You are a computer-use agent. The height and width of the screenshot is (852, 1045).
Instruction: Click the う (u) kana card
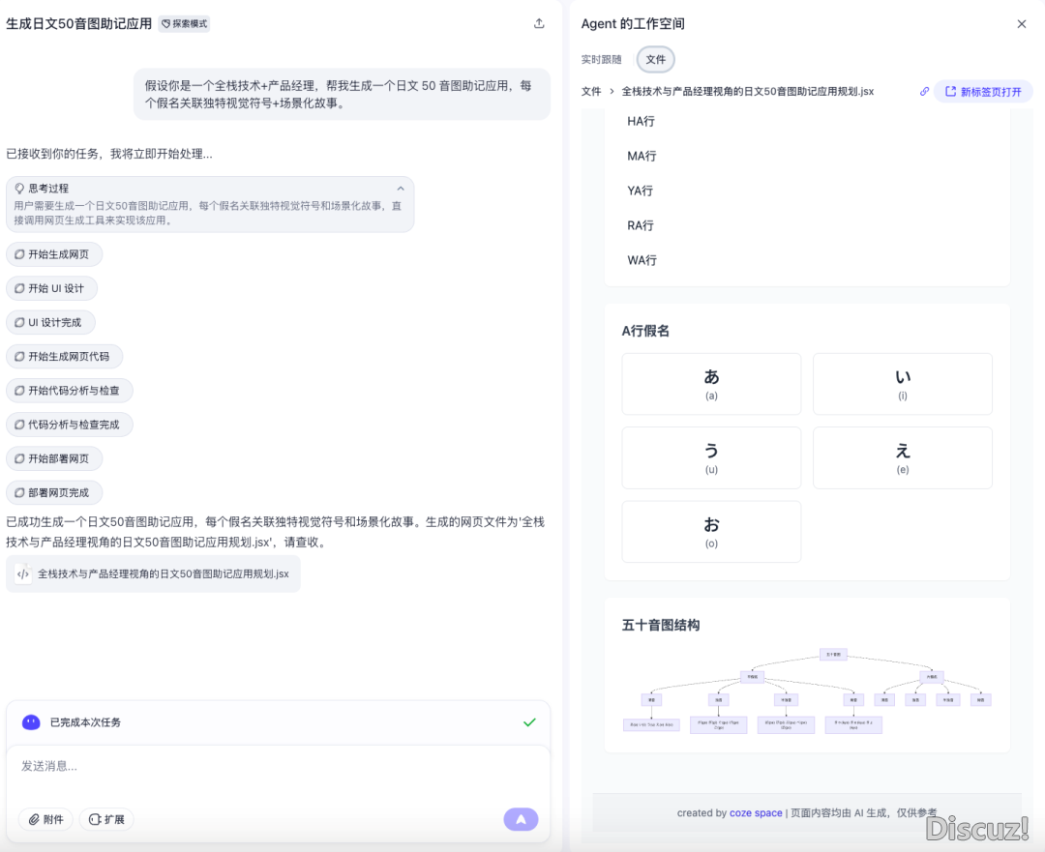click(x=711, y=457)
